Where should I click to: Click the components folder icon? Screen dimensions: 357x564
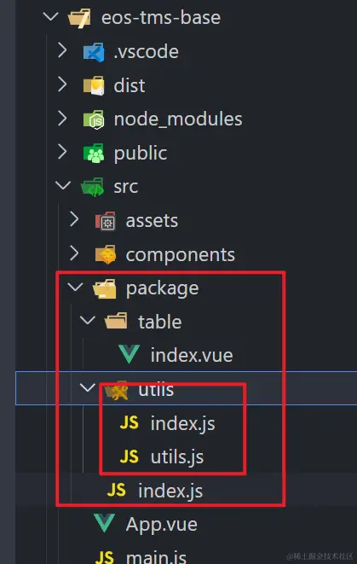tap(106, 254)
